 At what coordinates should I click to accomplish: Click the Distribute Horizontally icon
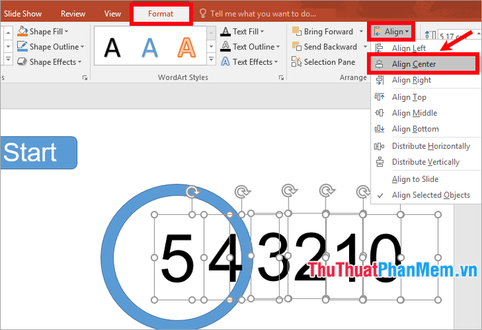379,146
